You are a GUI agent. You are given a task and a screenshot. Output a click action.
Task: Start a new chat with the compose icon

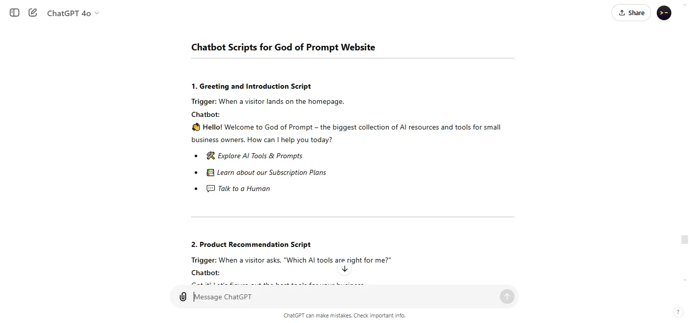[32, 13]
